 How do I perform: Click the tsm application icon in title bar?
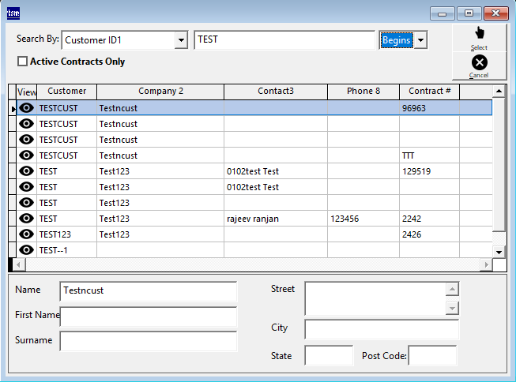click(13, 13)
